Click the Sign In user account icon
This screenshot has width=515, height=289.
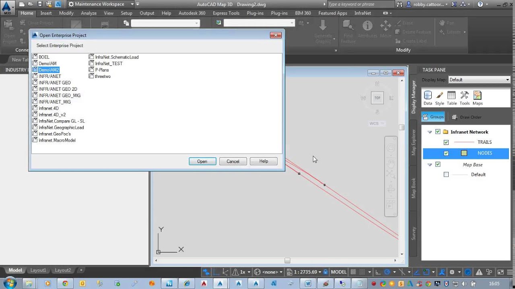(410, 4)
